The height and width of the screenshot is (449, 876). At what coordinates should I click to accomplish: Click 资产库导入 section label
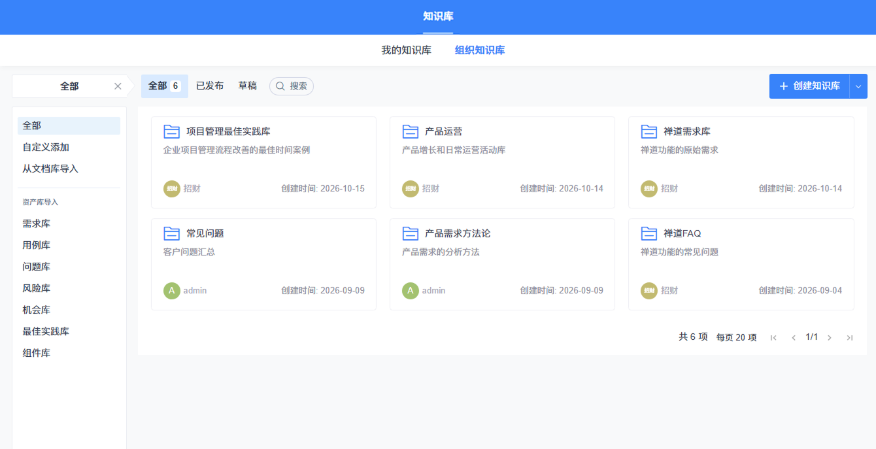point(41,202)
